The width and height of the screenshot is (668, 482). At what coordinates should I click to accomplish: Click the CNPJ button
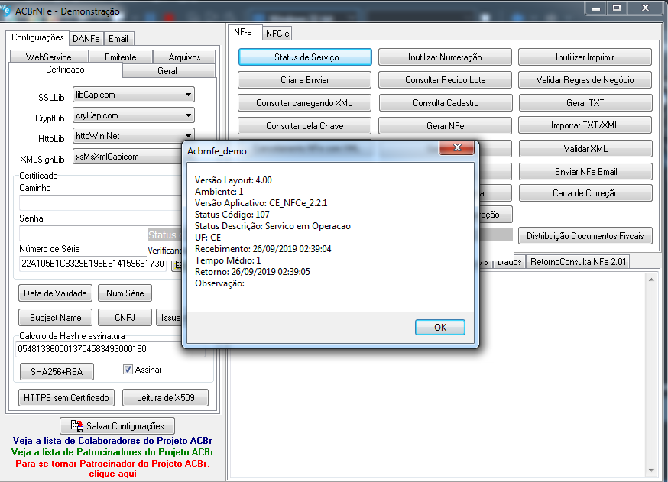(x=125, y=318)
